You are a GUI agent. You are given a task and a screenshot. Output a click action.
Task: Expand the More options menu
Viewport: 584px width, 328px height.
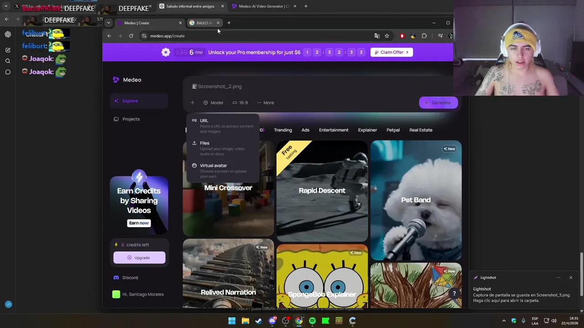pos(265,102)
